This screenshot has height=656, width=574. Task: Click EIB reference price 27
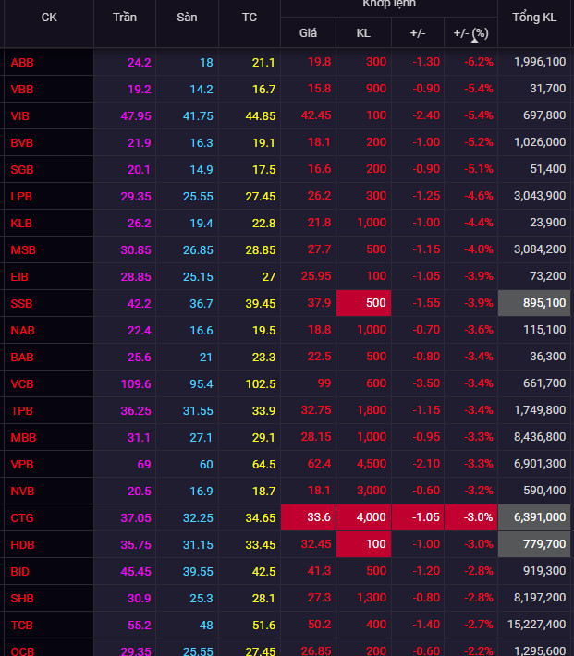(x=269, y=277)
